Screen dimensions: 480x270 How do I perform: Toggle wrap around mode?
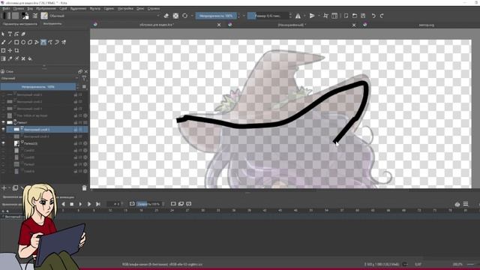[325, 16]
